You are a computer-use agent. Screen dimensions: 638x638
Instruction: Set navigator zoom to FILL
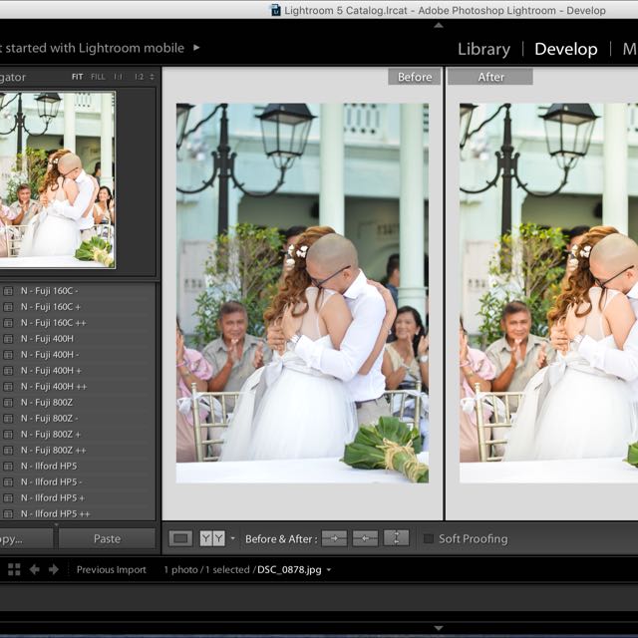click(x=98, y=77)
